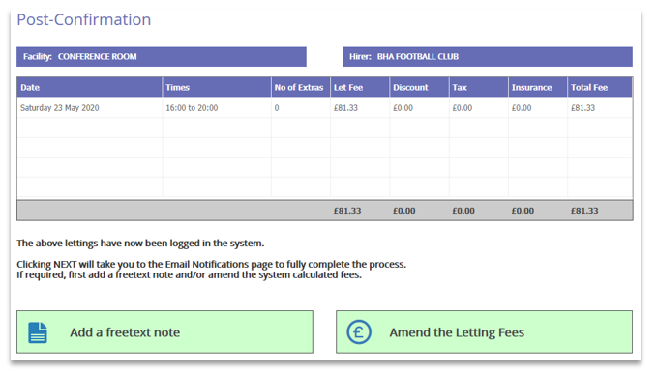Select the Date column header
Image resolution: width=657 pixels, height=373 pixels.
pyautogui.click(x=89, y=87)
